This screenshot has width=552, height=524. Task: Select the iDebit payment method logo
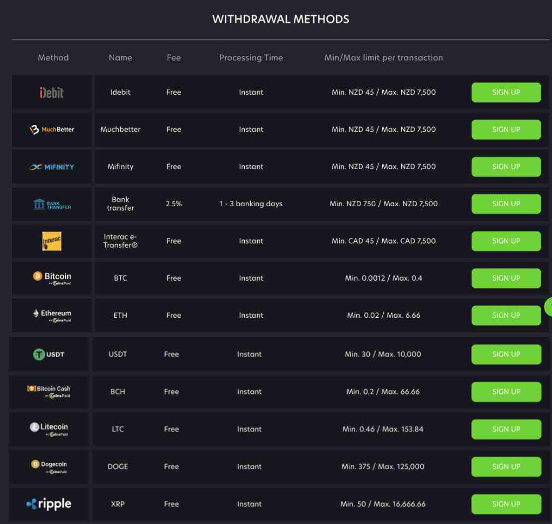tap(51, 92)
